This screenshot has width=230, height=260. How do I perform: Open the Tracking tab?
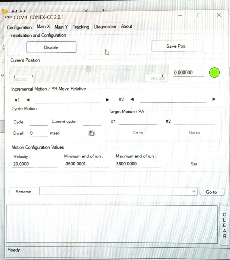pos(81,27)
